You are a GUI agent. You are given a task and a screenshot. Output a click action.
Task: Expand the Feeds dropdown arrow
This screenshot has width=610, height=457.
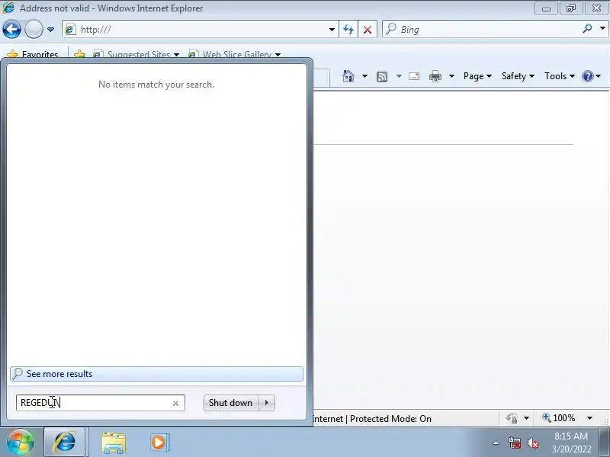[x=399, y=76]
